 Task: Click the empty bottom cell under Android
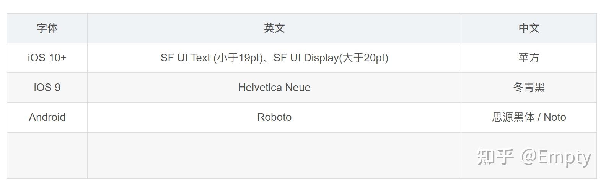click(x=47, y=155)
